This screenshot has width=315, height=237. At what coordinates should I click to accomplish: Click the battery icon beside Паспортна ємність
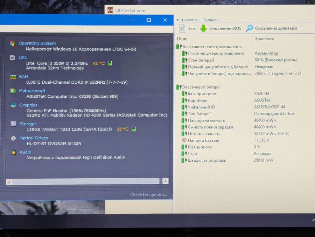pos(184,120)
